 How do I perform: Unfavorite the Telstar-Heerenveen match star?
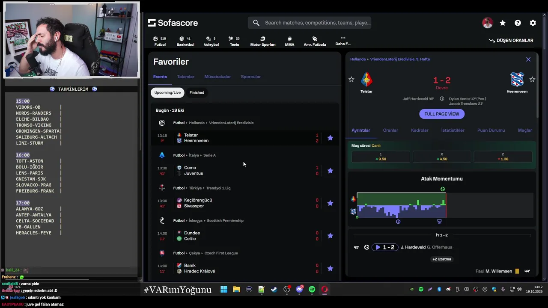click(x=330, y=138)
